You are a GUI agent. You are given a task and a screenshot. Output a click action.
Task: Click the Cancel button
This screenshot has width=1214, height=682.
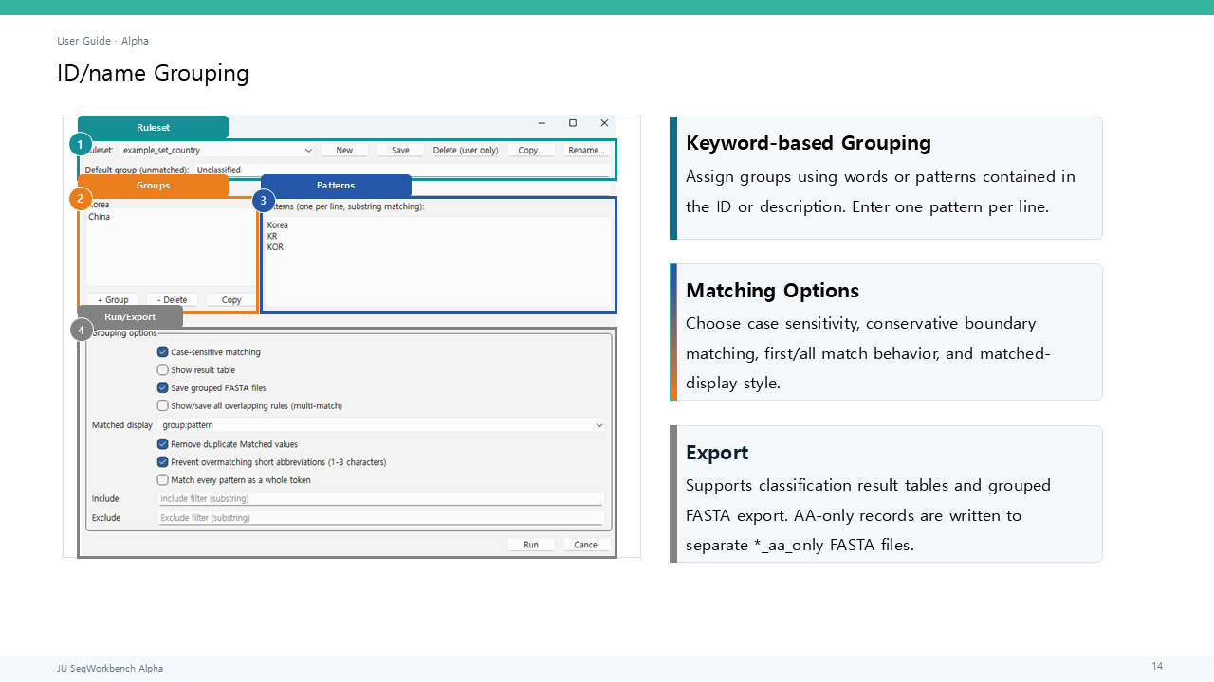586,545
